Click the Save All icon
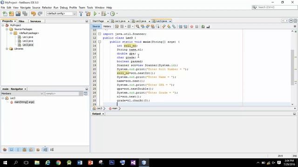The width and height of the screenshot is (298, 167). tap(25, 13)
